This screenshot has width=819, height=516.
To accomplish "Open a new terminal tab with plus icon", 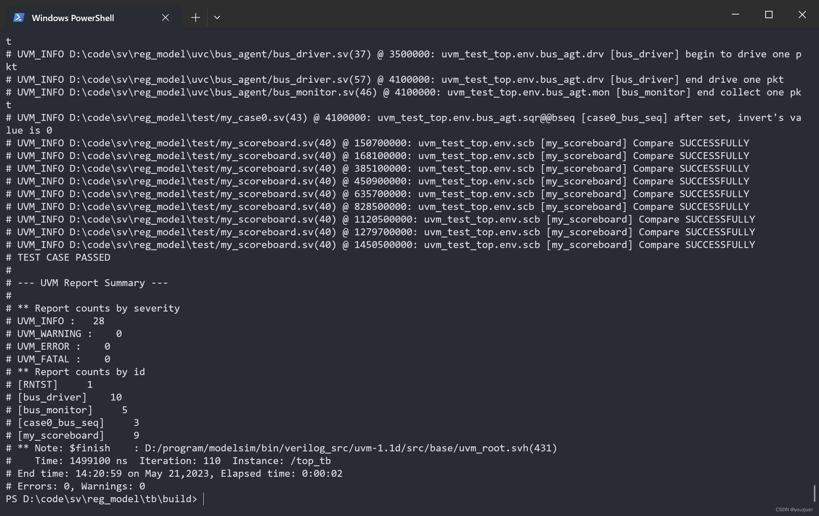I will [195, 17].
